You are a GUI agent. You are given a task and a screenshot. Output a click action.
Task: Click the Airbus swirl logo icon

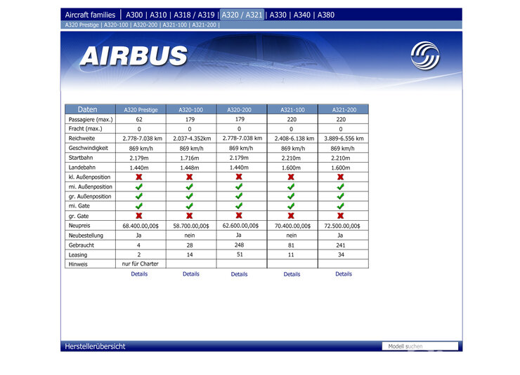(x=425, y=55)
